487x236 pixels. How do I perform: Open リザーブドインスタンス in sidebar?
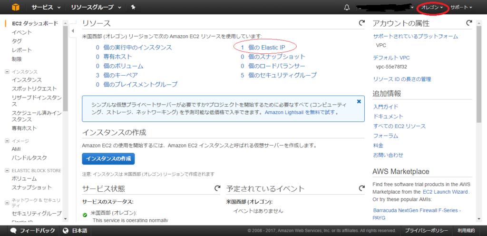(x=37, y=101)
